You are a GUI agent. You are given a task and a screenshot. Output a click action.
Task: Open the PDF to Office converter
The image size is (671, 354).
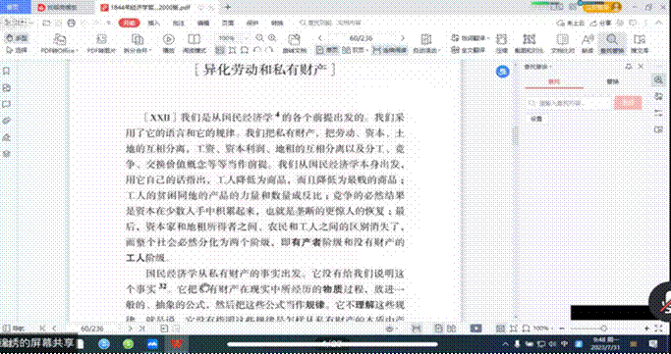pyautogui.click(x=59, y=44)
